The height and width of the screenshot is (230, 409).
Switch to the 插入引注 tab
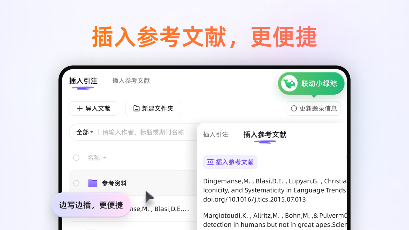coord(83,80)
